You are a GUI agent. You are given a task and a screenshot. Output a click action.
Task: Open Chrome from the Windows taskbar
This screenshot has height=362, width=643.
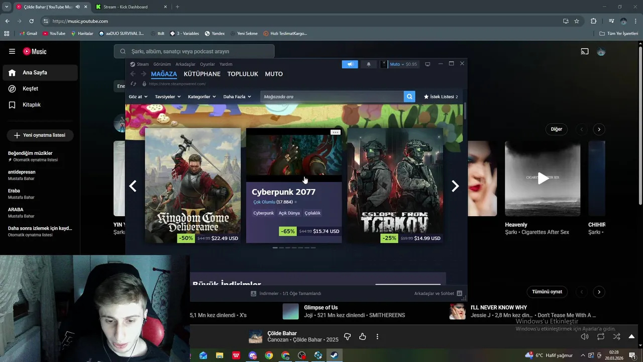pos(269,355)
